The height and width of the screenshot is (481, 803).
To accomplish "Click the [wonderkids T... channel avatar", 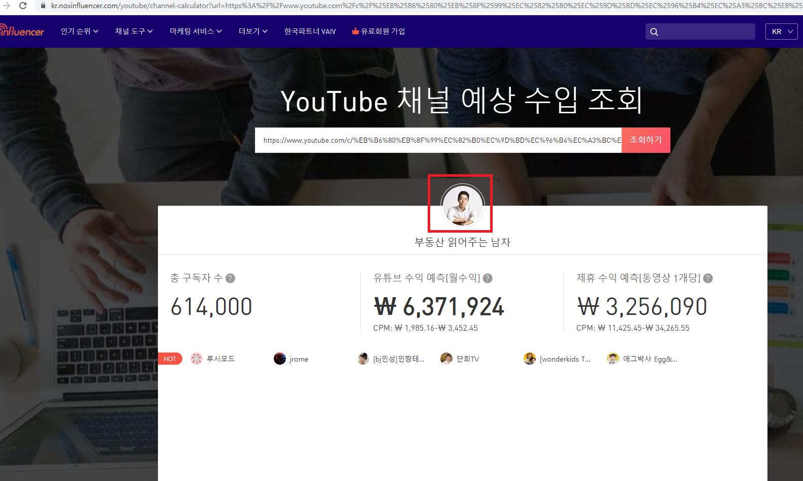I will [530, 359].
